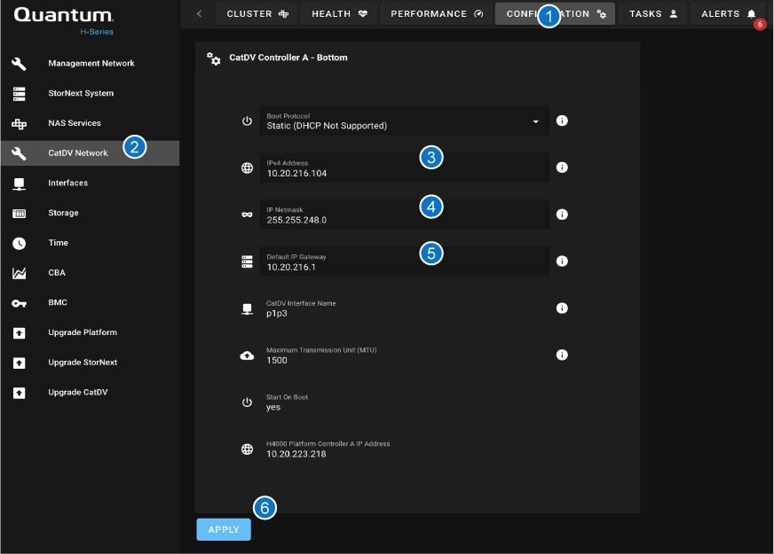Click the globe icon beside IPv4 Address
The width and height of the screenshot is (774, 554).
tap(247, 168)
